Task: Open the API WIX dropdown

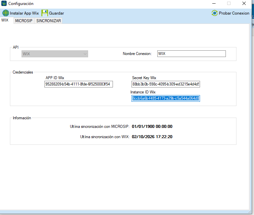Action: [x=55, y=54]
